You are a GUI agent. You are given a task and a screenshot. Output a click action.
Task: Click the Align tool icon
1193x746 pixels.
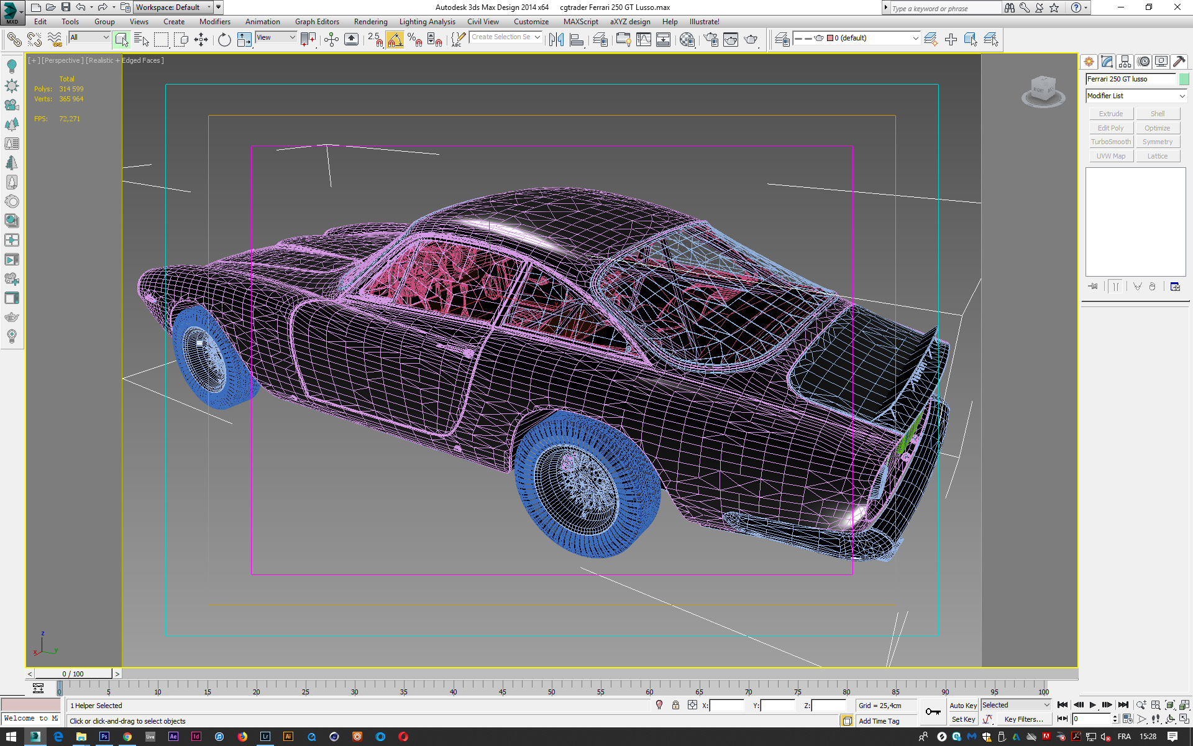click(577, 40)
